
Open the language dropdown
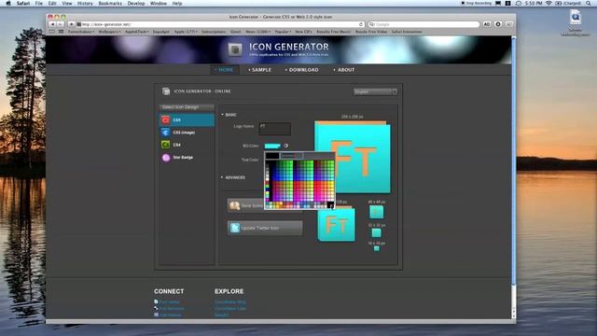click(x=375, y=91)
